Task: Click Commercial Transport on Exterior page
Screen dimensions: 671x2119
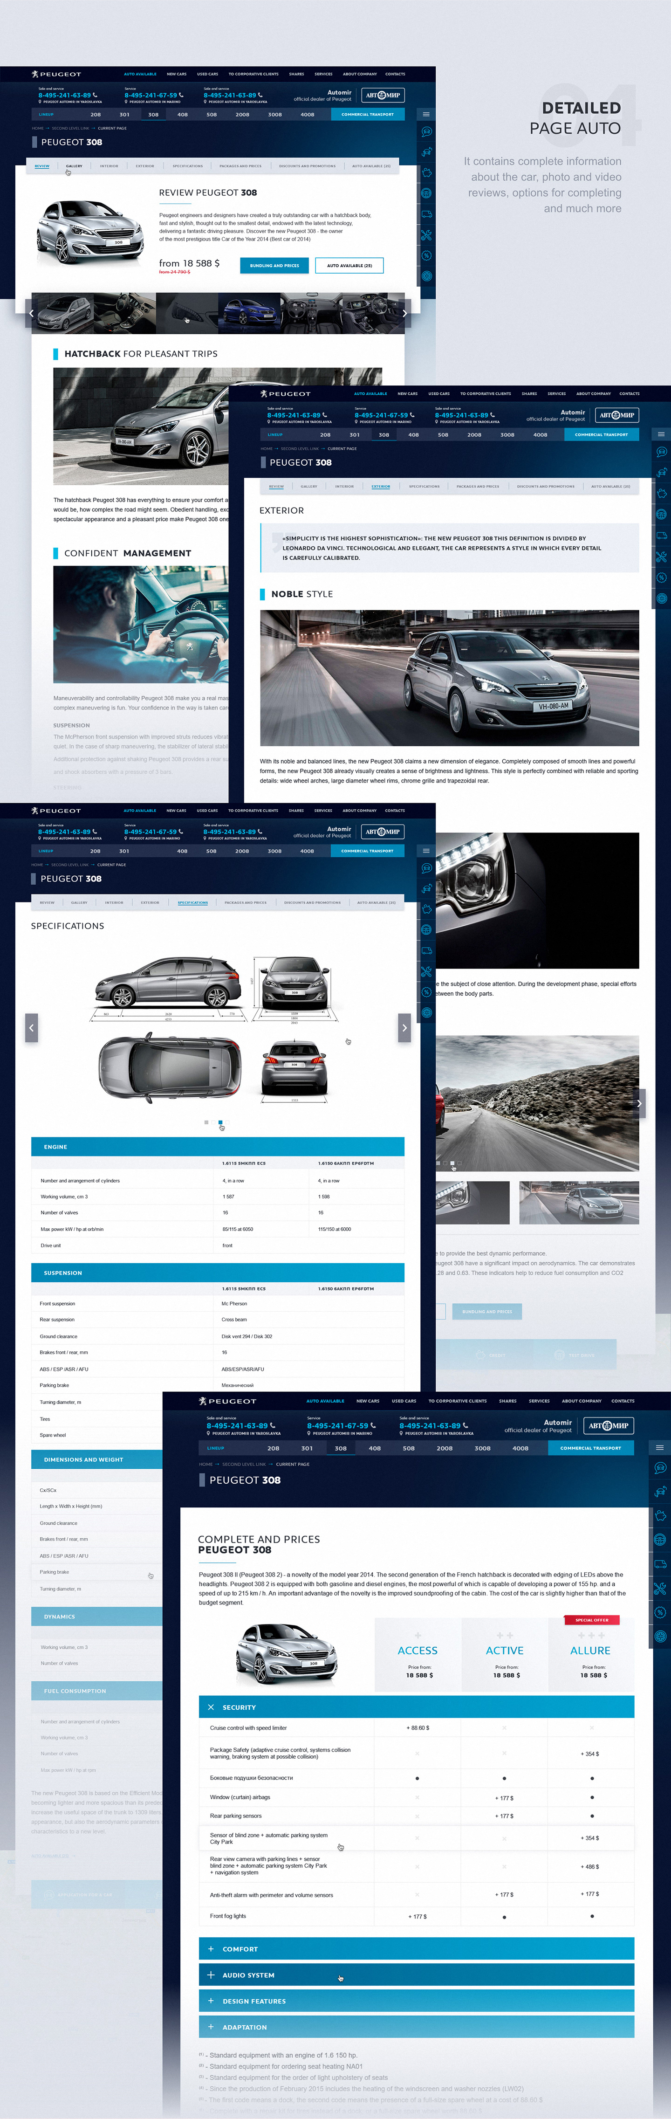Action: tap(601, 434)
